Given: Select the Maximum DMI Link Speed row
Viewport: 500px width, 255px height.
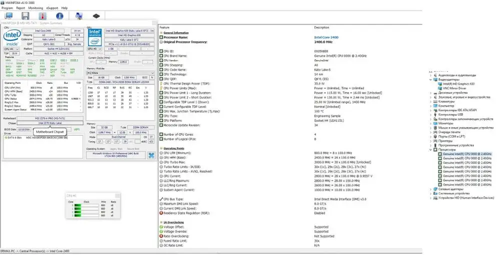Looking at the screenshot, I should coord(290,204).
